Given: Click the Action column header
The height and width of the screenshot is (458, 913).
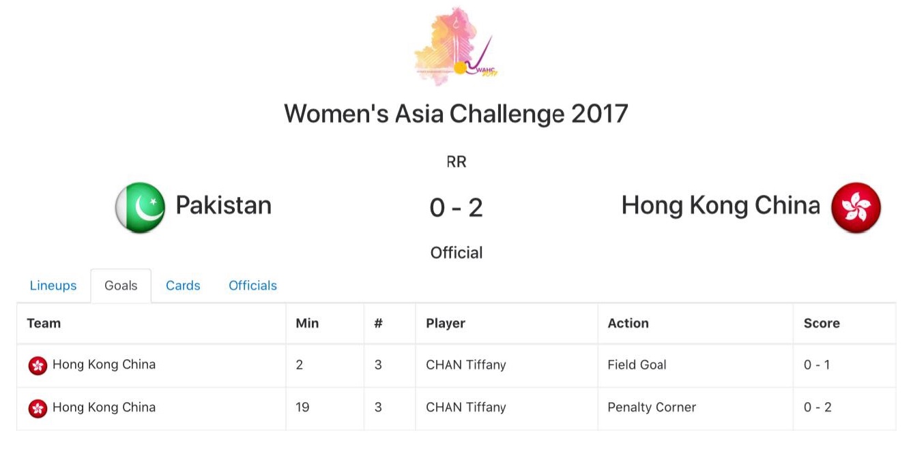Looking at the screenshot, I should [628, 323].
